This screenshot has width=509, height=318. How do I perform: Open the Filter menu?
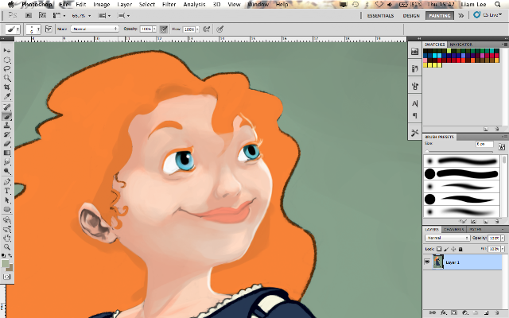point(169,5)
